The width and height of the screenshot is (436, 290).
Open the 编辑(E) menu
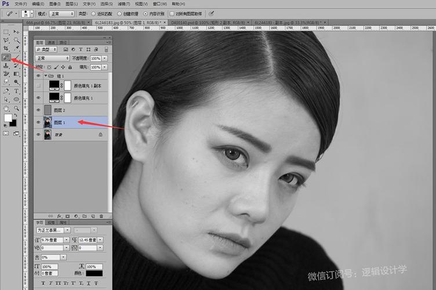(38, 4)
